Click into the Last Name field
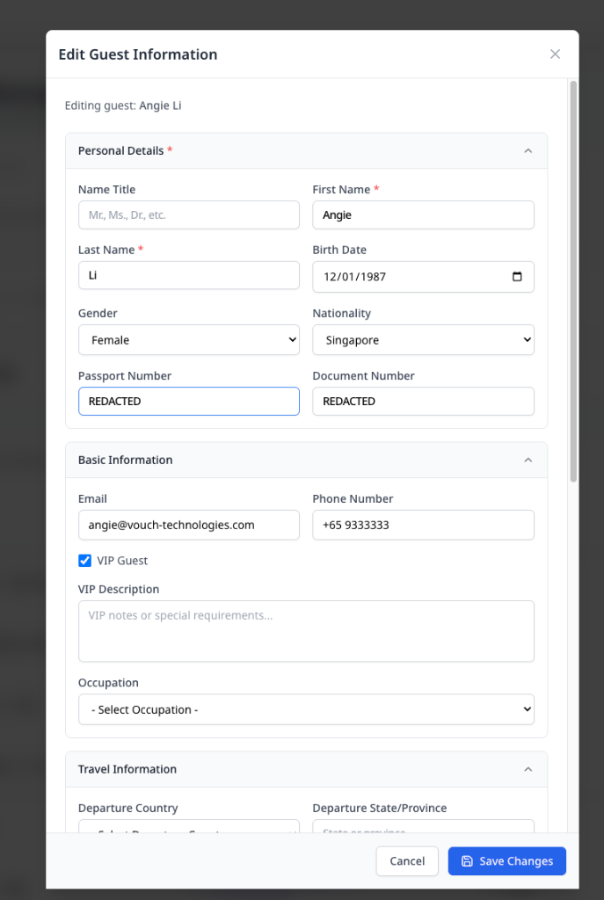The height and width of the screenshot is (900, 604). tap(189, 276)
